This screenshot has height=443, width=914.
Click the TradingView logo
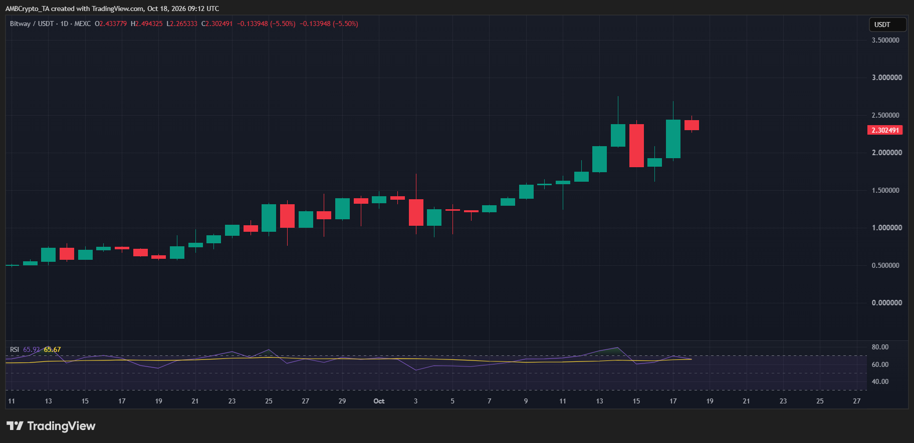pos(51,426)
